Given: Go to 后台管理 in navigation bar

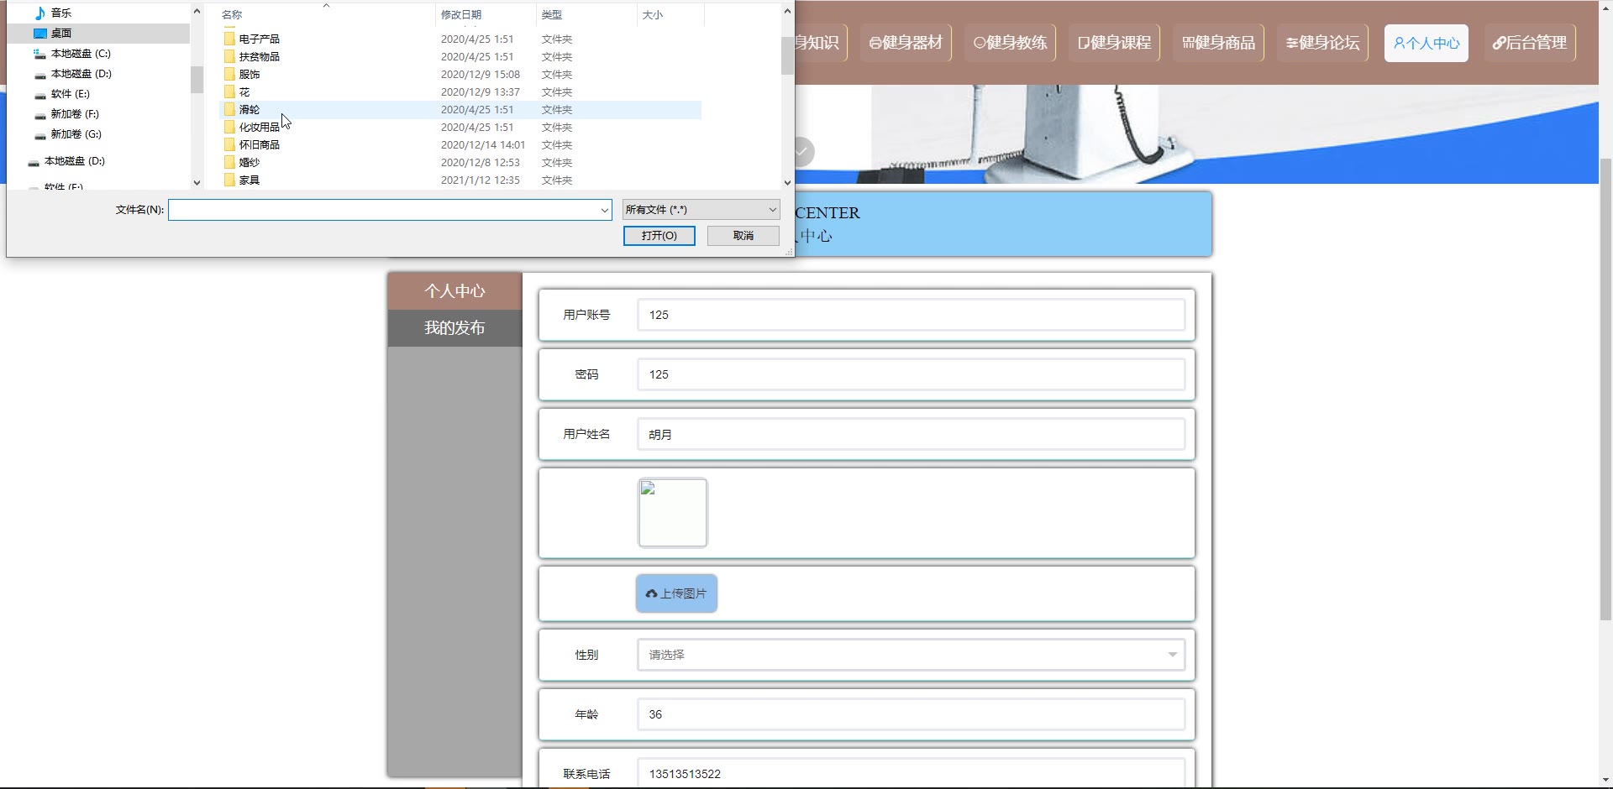Looking at the screenshot, I should tap(1530, 43).
